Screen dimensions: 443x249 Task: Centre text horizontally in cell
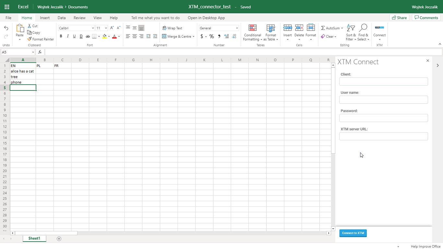pyautogui.click(x=135, y=36)
